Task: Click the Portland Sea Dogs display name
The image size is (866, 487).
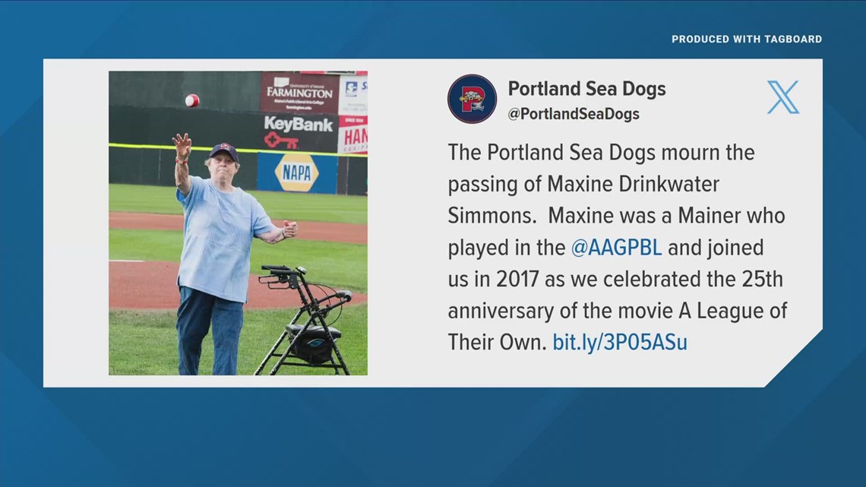Action: pyautogui.click(x=586, y=89)
